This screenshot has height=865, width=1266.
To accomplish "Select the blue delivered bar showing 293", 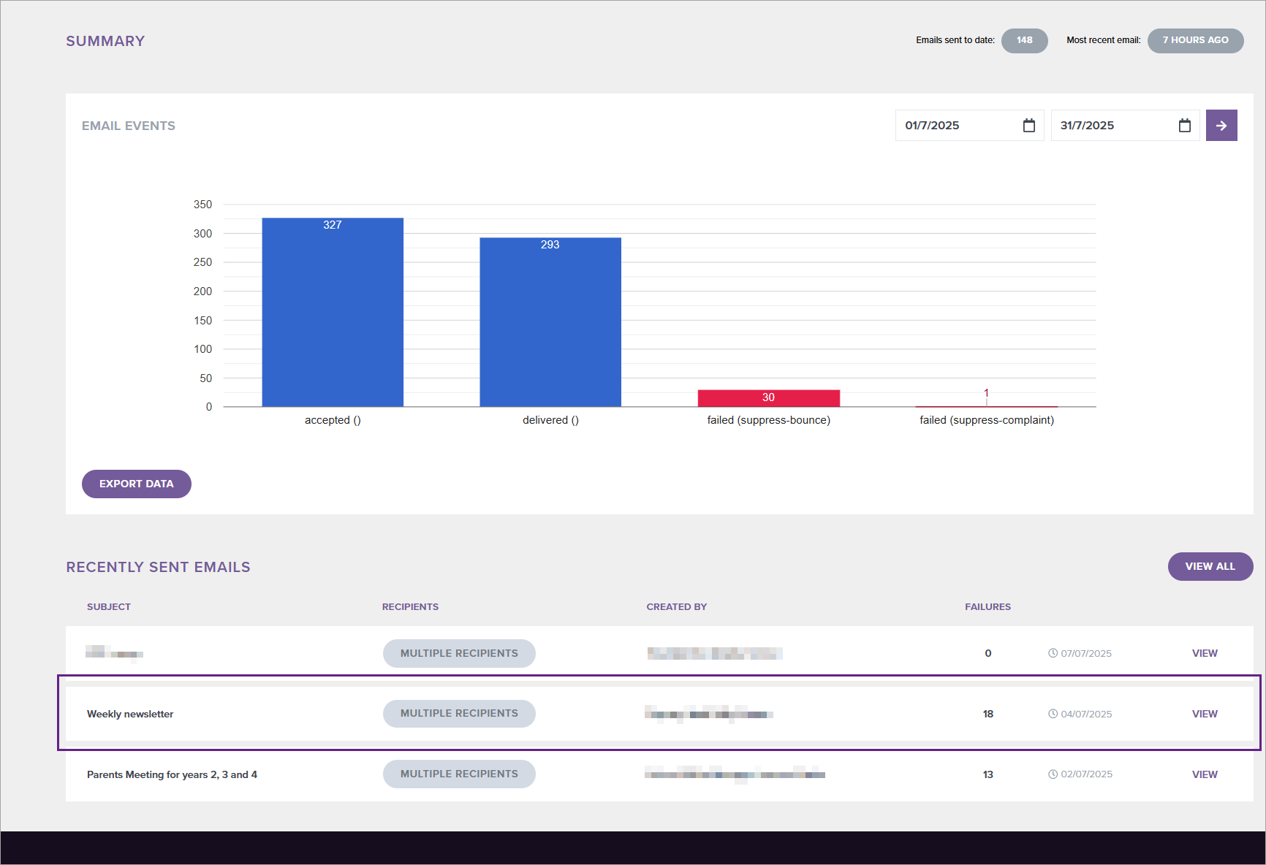I will (550, 325).
